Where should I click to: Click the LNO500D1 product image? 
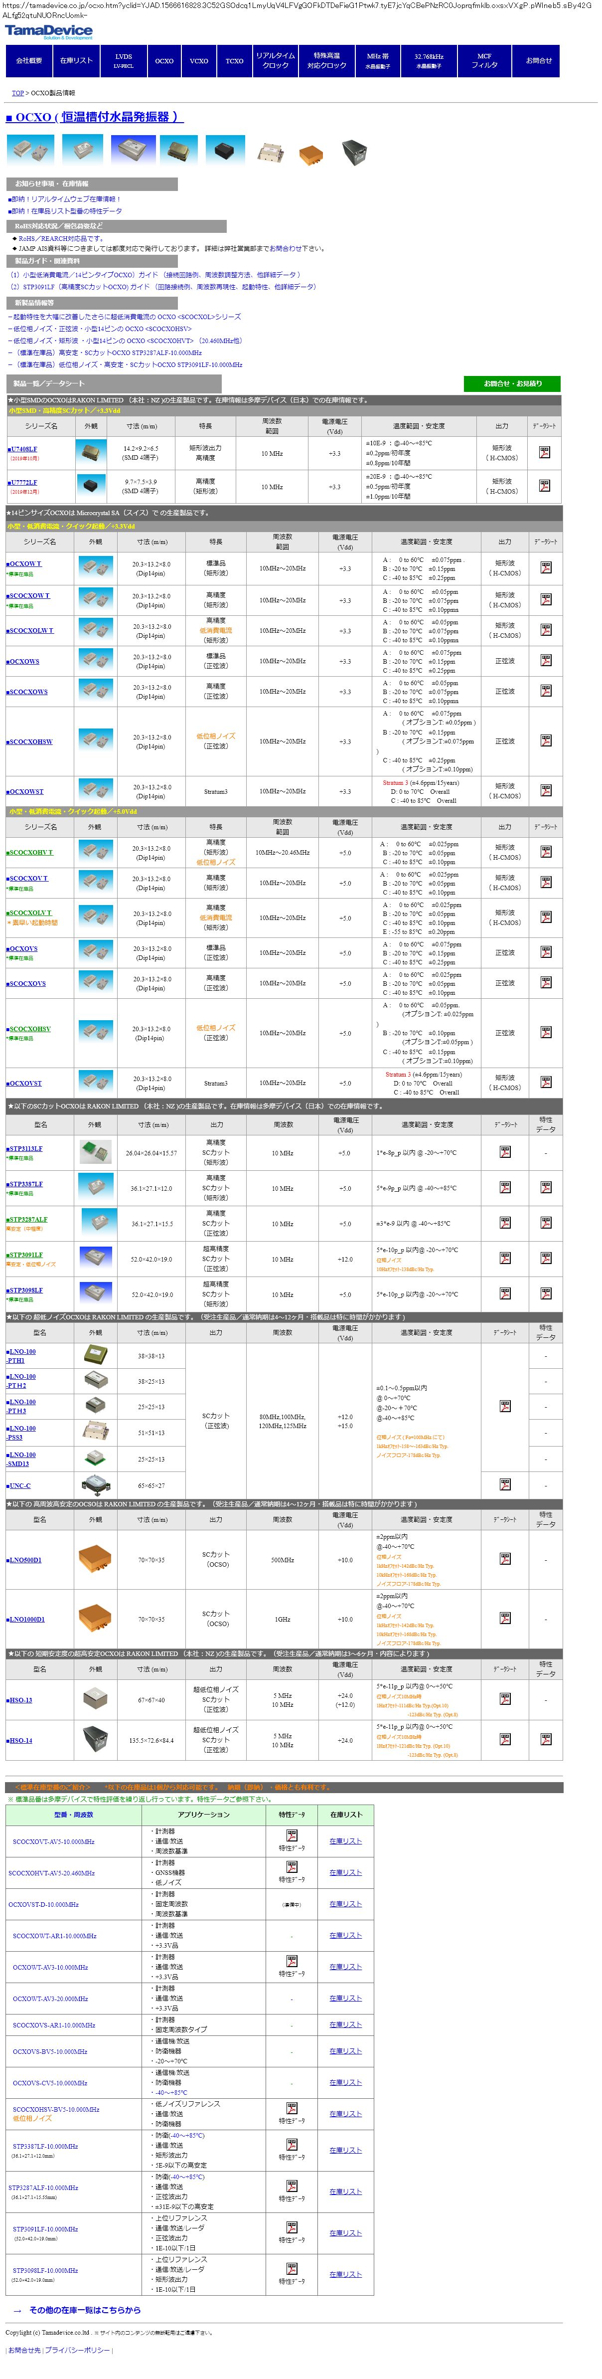tap(94, 1560)
